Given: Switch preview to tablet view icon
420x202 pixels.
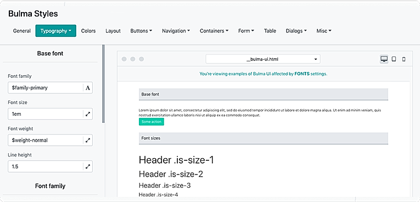Looking at the screenshot, I should 394,59.
